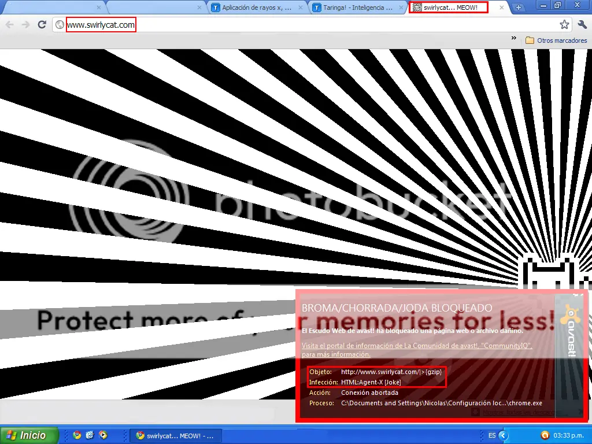Reload the swirlycat page

pyautogui.click(x=42, y=25)
